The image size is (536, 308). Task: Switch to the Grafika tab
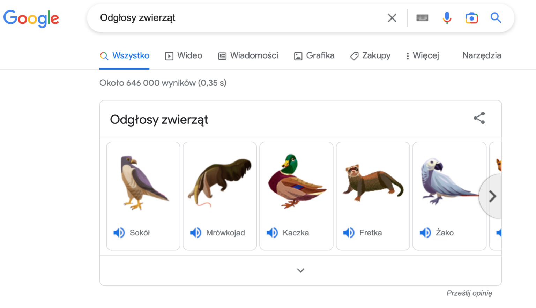[313, 56]
